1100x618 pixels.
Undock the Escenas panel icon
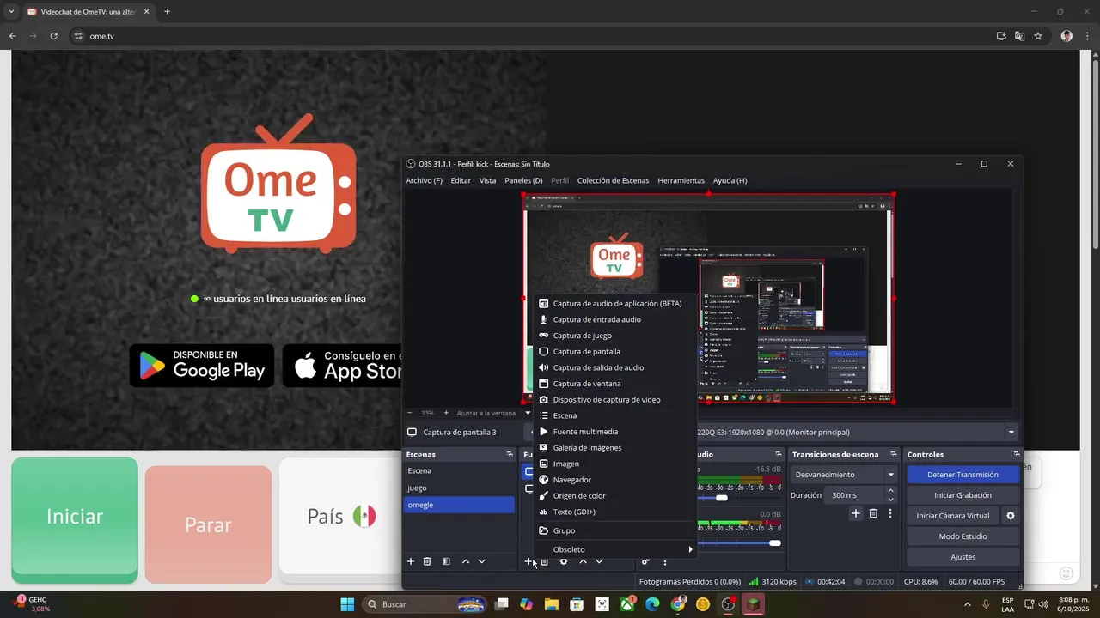click(x=510, y=454)
